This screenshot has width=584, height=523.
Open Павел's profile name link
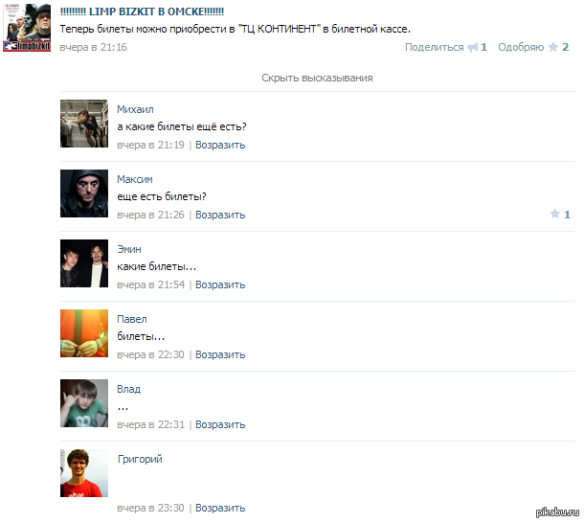click(x=132, y=319)
